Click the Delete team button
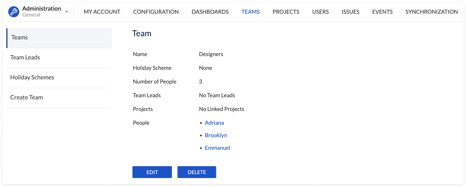The width and height of the screenshot is (466, 187). tap(197, 172)
